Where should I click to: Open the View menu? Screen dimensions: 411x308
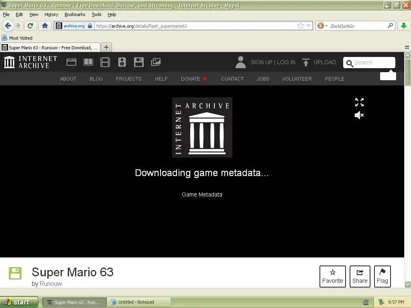coord(34,14)
